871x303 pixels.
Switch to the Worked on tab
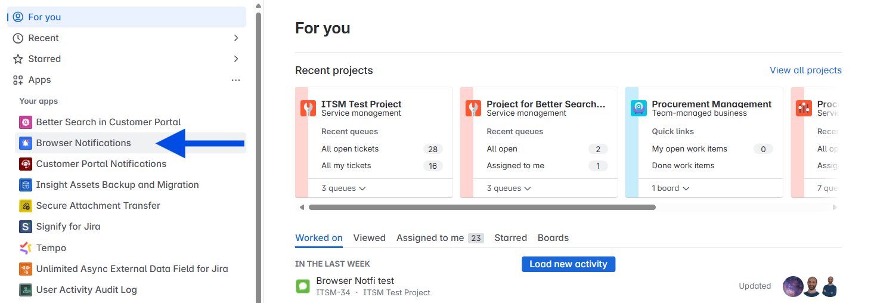tap(319, 238)
